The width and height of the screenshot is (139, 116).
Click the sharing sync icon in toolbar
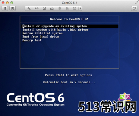pos(74,8)
